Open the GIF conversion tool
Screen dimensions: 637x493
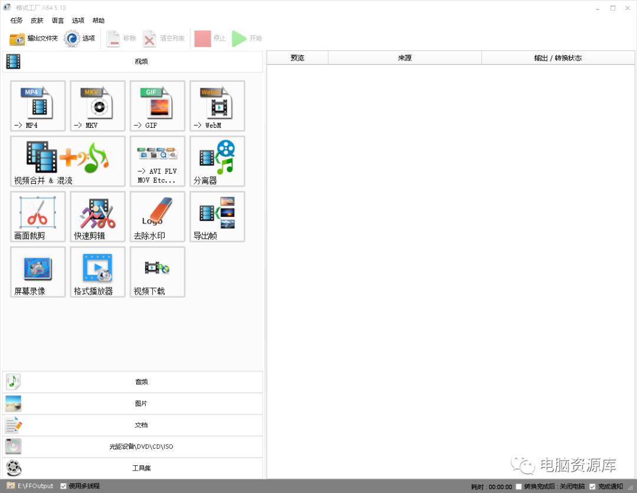click(x=157, y=106)
